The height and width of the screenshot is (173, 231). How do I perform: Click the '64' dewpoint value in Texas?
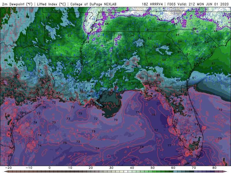click(24, 88)
